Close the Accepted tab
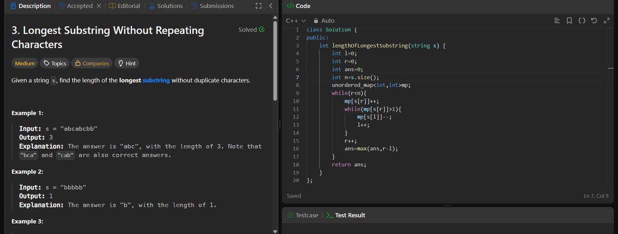The image size is (618, 234). pos(98,6)
